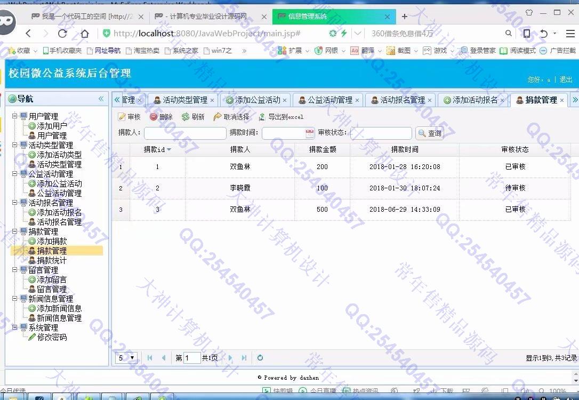Viewport: 579px width, 400px height.
Task: Go to the previous page of results
Action: 164,357
